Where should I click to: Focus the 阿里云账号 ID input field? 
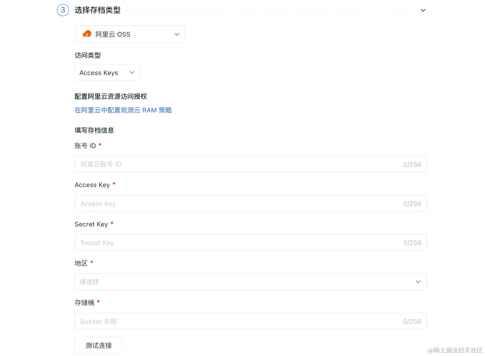point(251,164)
